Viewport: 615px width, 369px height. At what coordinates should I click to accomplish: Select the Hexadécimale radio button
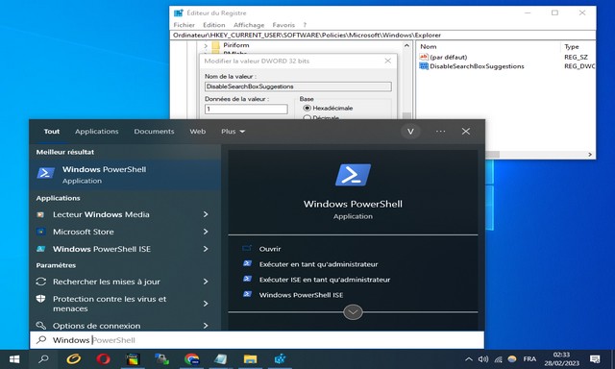tap(307, 108)
